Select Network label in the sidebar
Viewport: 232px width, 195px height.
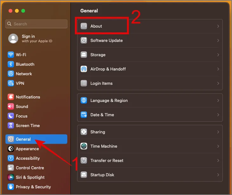click(24, 74)
